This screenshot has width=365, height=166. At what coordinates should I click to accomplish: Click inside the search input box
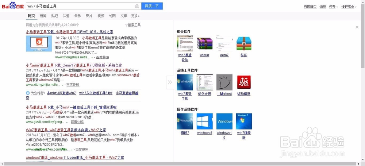tap(80, 6)
